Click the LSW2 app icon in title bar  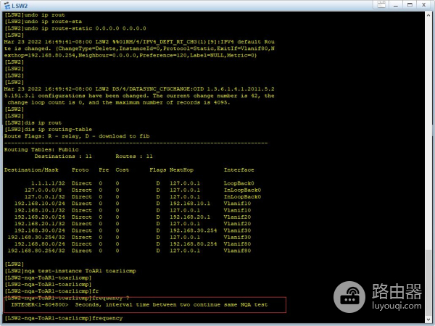pyautogui.click(x=7, y=5)
